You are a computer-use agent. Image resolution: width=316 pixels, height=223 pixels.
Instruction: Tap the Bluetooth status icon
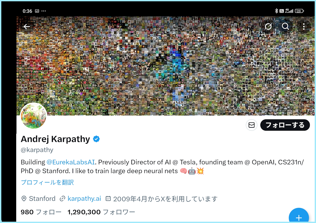tap(276, 11)
